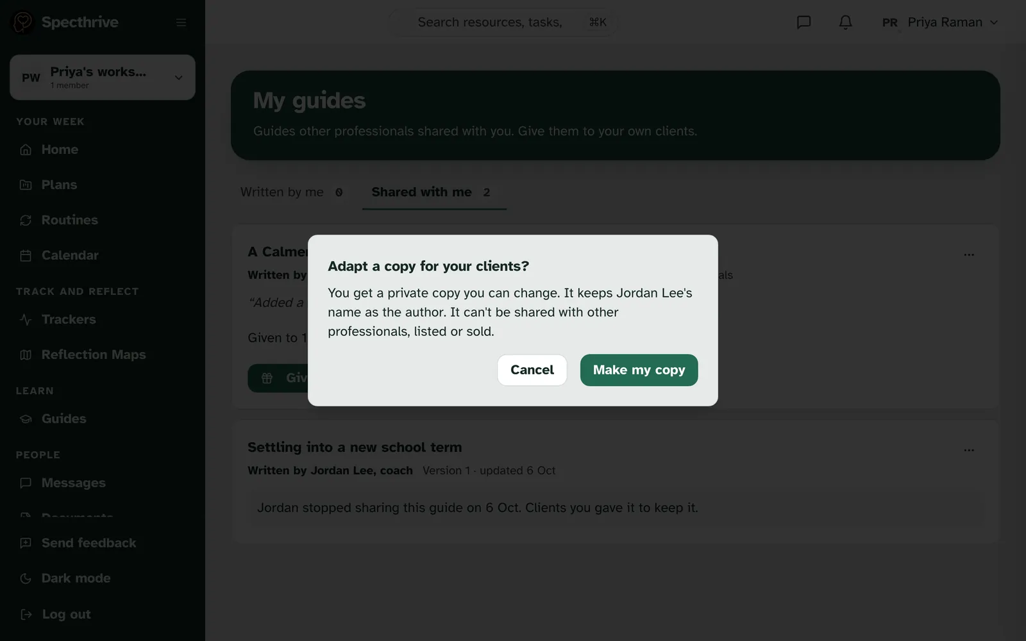Open the Priya Raman account menu

click(940, 22)
